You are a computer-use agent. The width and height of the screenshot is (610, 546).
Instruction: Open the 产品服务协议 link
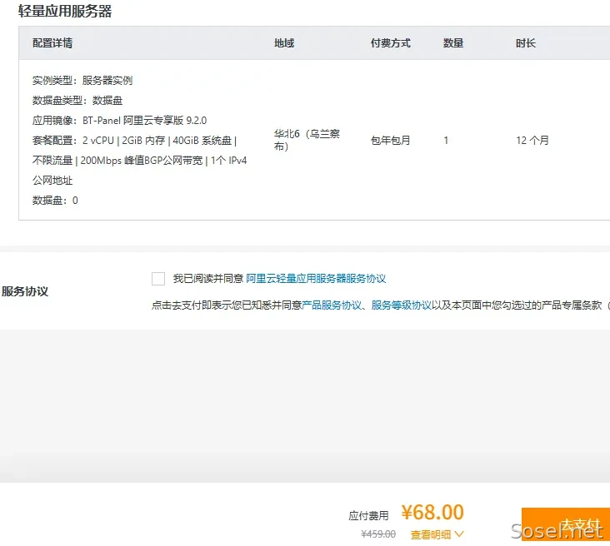pos(332,305)
